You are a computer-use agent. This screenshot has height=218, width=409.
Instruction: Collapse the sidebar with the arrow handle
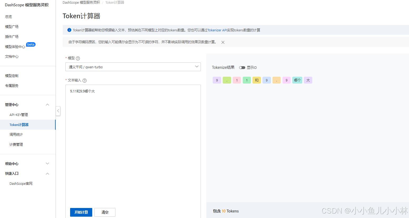(x=58, y=111)
